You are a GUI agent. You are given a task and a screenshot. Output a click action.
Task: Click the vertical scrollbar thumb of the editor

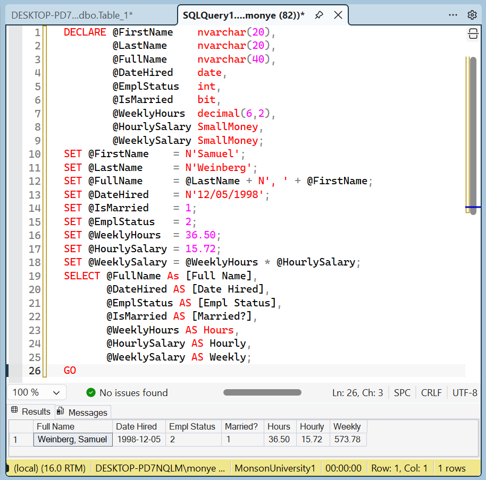(x=473, y=135)
